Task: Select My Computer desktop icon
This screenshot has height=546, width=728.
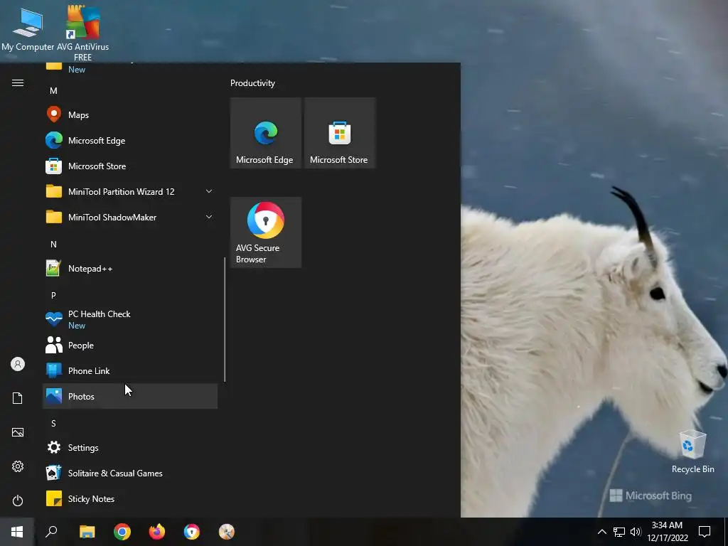Action: (28, 28)
